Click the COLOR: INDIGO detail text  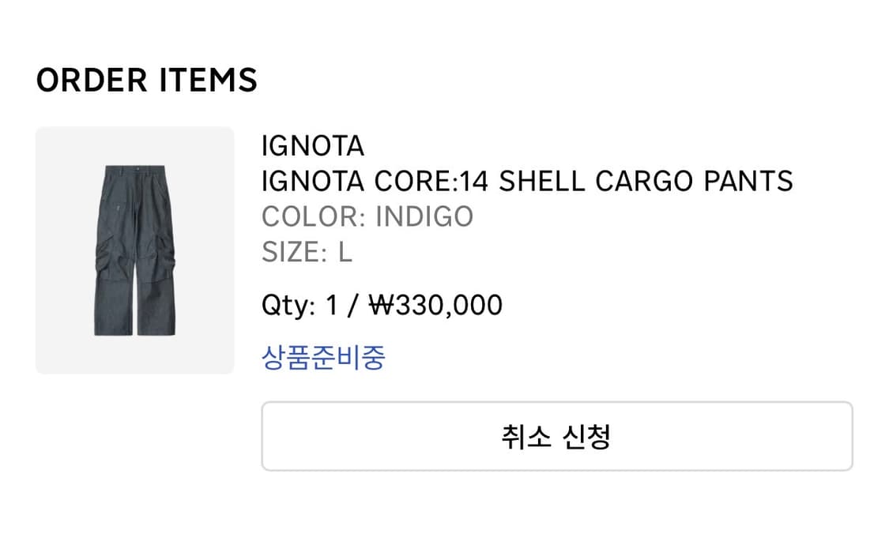point(367,216)
